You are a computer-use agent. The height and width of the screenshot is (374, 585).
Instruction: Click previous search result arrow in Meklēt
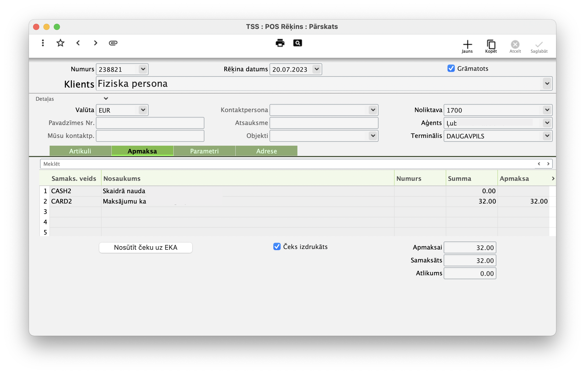point(539,164)
